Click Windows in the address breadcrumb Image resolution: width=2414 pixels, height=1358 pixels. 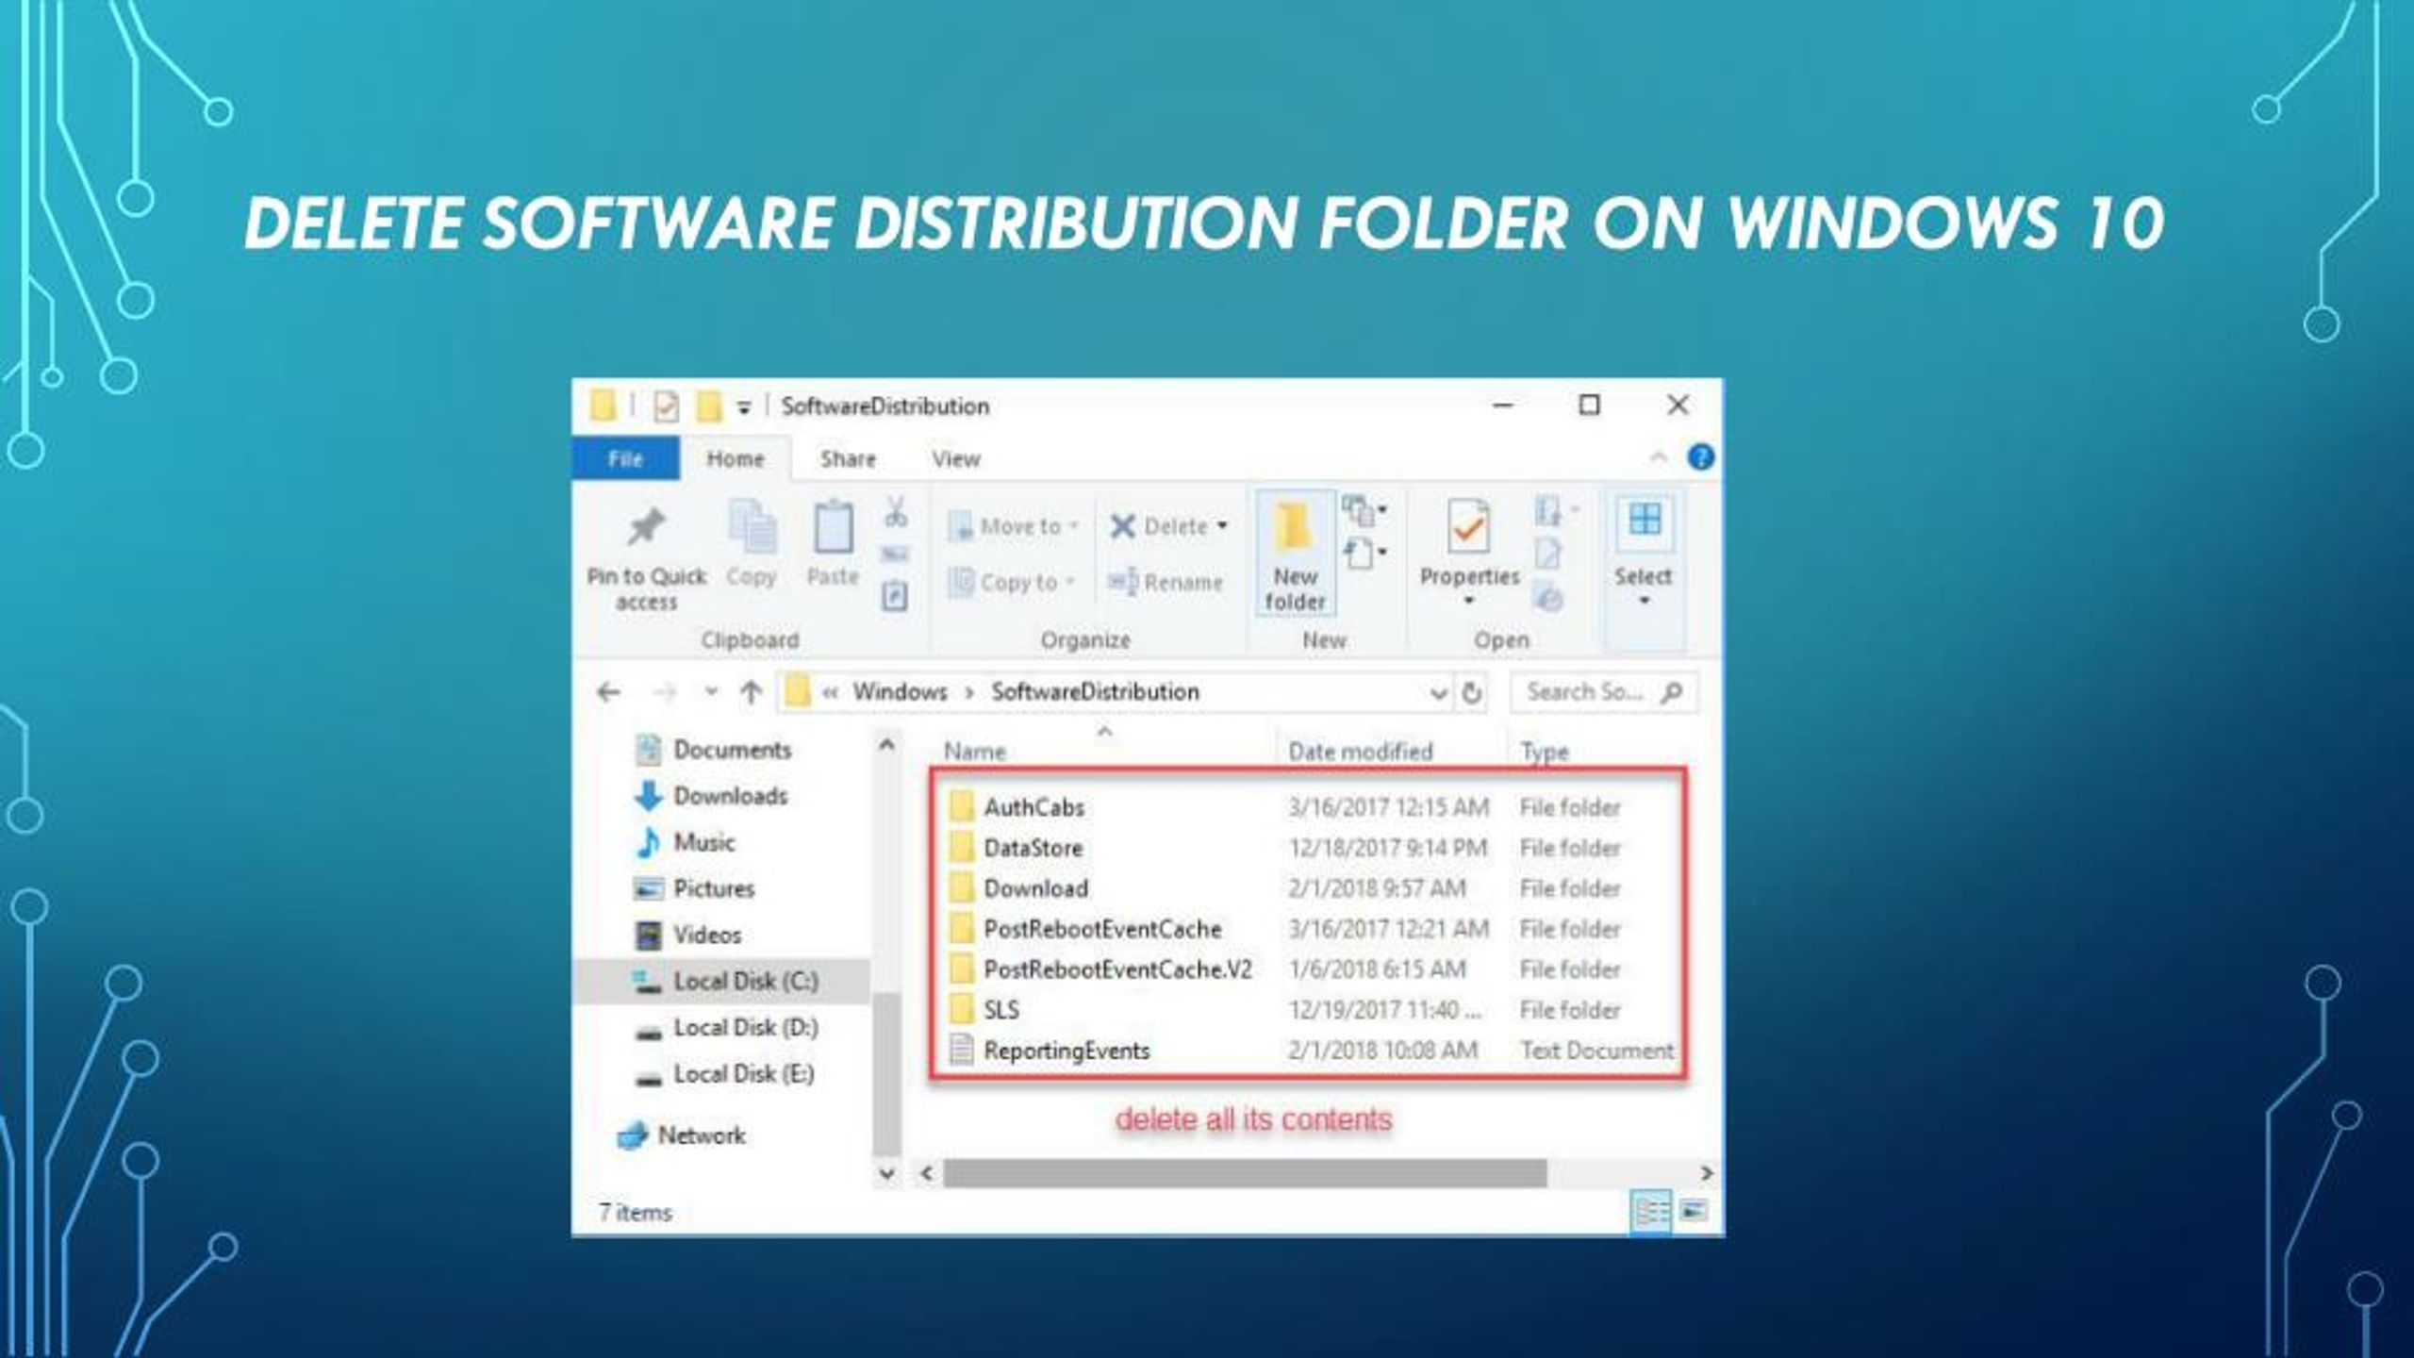(900, 692)
